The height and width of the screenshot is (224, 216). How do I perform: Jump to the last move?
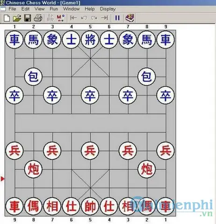click(105, 18)
